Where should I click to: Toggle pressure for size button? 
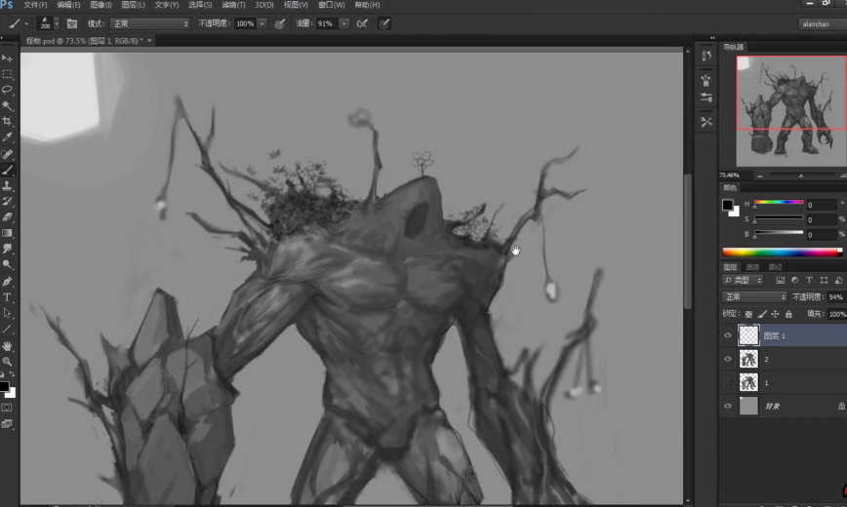pos(383,23)
